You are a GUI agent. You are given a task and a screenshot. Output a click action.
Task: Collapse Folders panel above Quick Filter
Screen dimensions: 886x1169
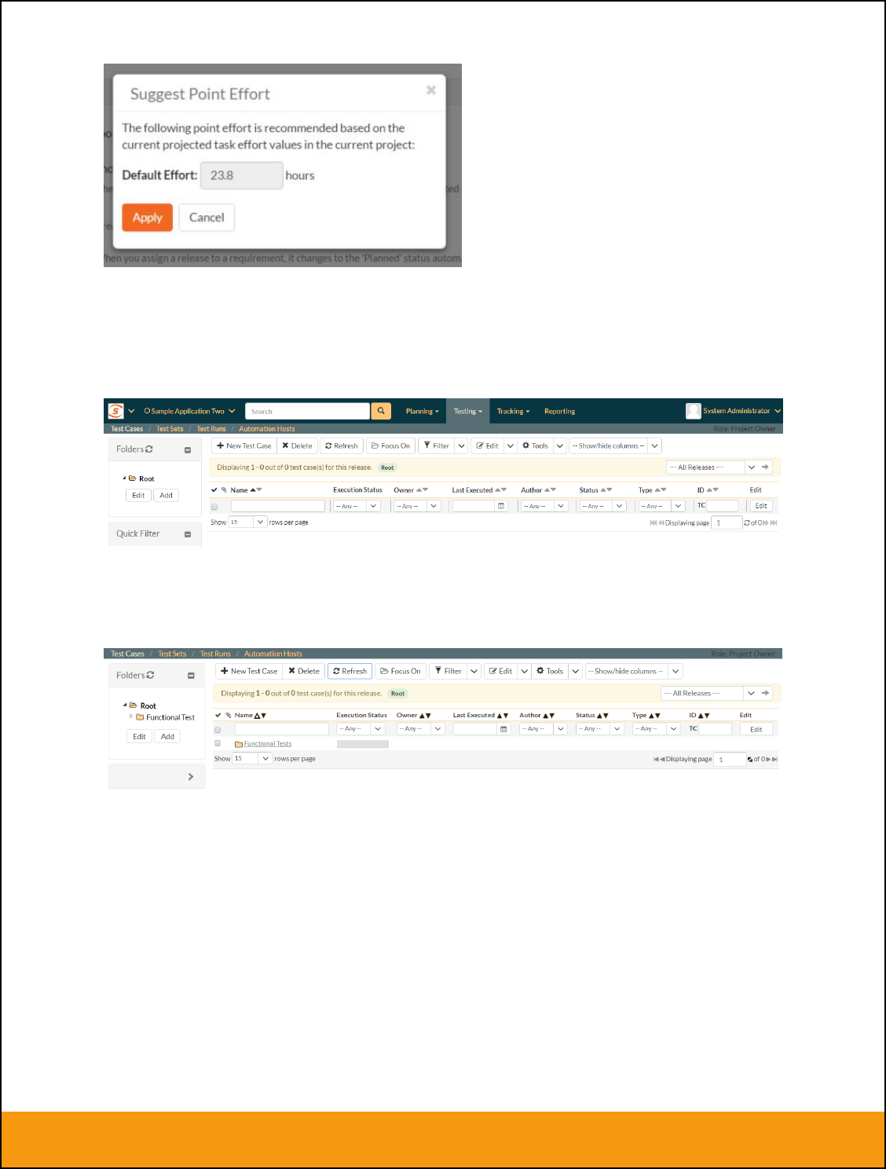point(188,450)
